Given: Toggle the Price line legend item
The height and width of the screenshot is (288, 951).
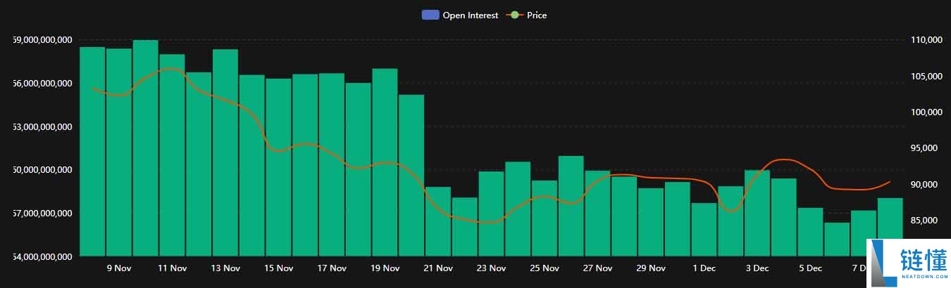Looking at the screenshot, I should pos(536,15).
